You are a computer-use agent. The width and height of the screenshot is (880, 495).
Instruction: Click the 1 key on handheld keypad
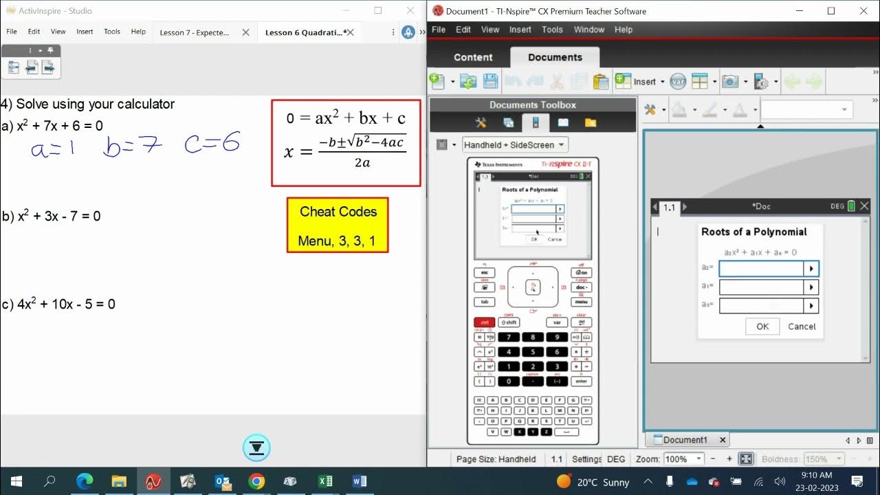click(509, 366)
